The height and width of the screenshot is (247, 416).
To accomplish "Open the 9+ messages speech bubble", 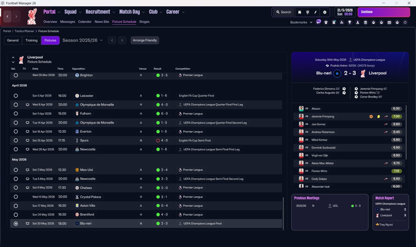I will tap(318, 22).
